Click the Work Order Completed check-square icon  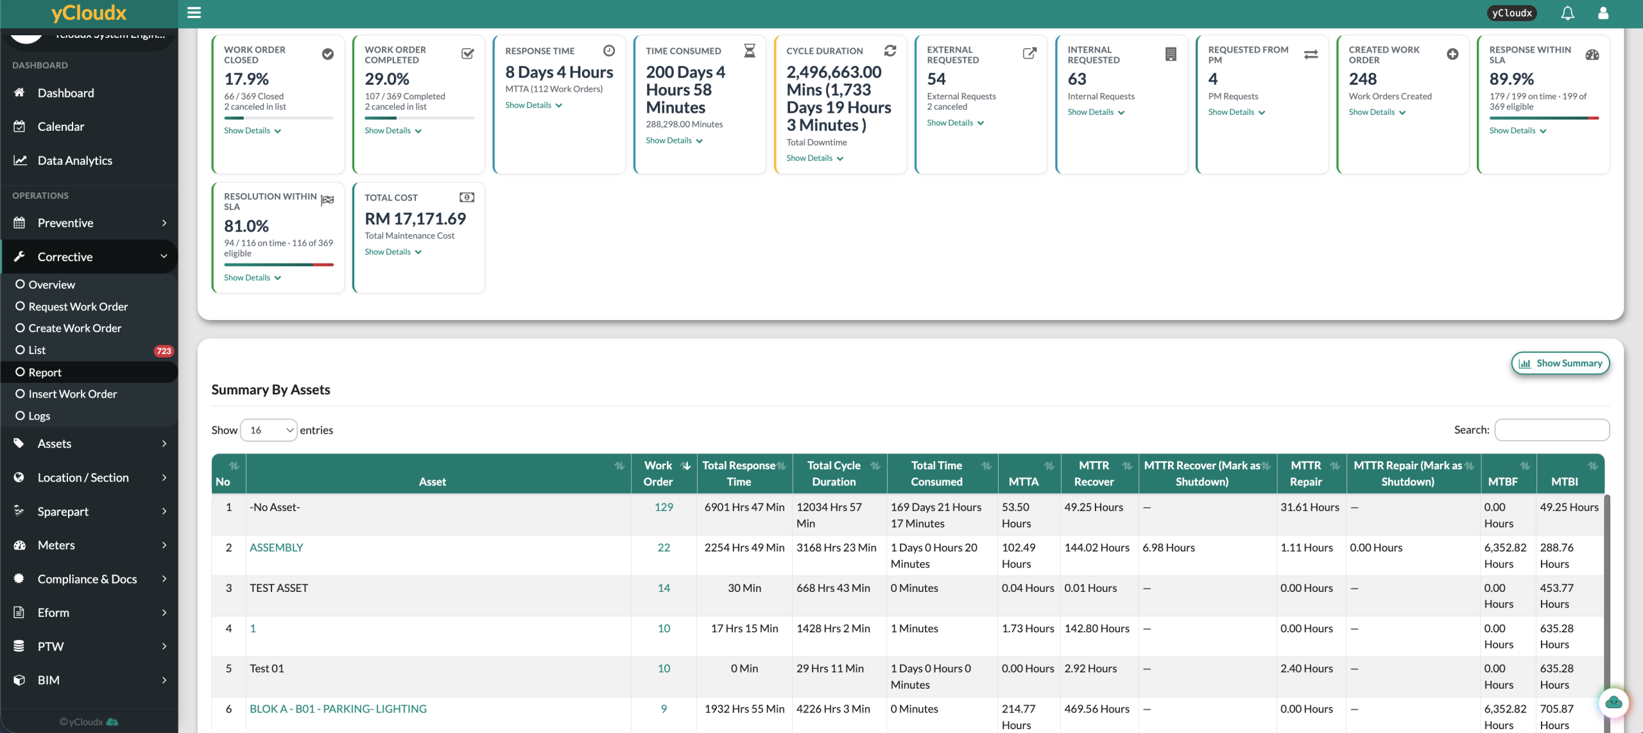point(468,54)
